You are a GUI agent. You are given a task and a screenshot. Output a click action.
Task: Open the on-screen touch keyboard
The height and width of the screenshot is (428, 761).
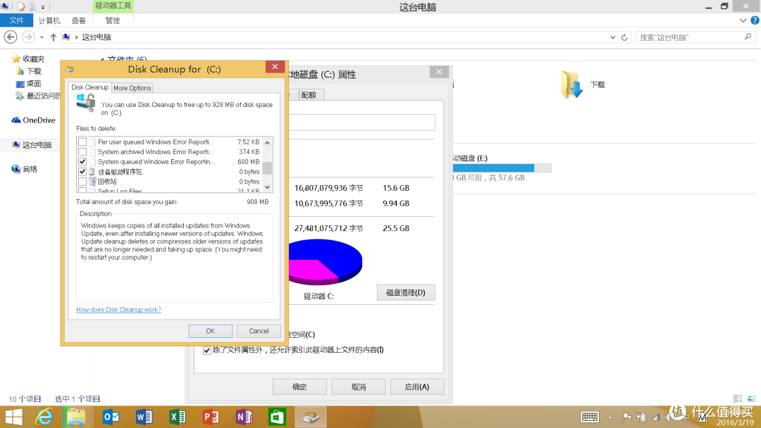pyautogui.click(x=590, y=417)
